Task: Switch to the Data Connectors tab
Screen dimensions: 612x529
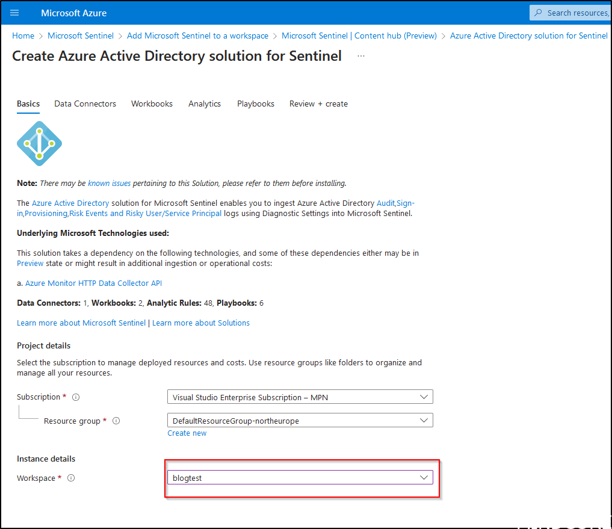Action: tap(85, 104)
